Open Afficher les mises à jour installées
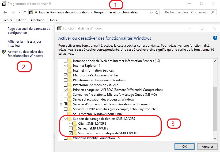The image size is (220, 152). coord(25,43)
